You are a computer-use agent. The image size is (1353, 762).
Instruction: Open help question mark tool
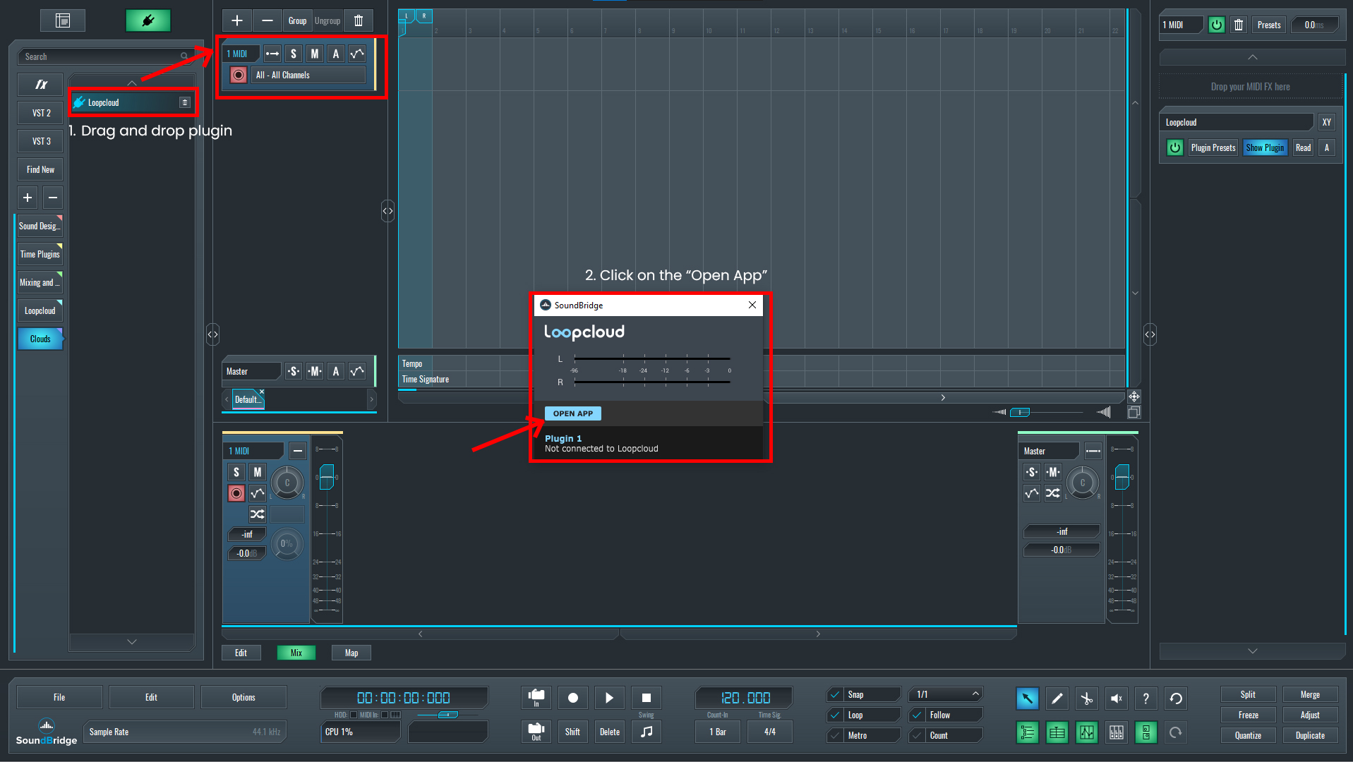(x=1145, y=698)
